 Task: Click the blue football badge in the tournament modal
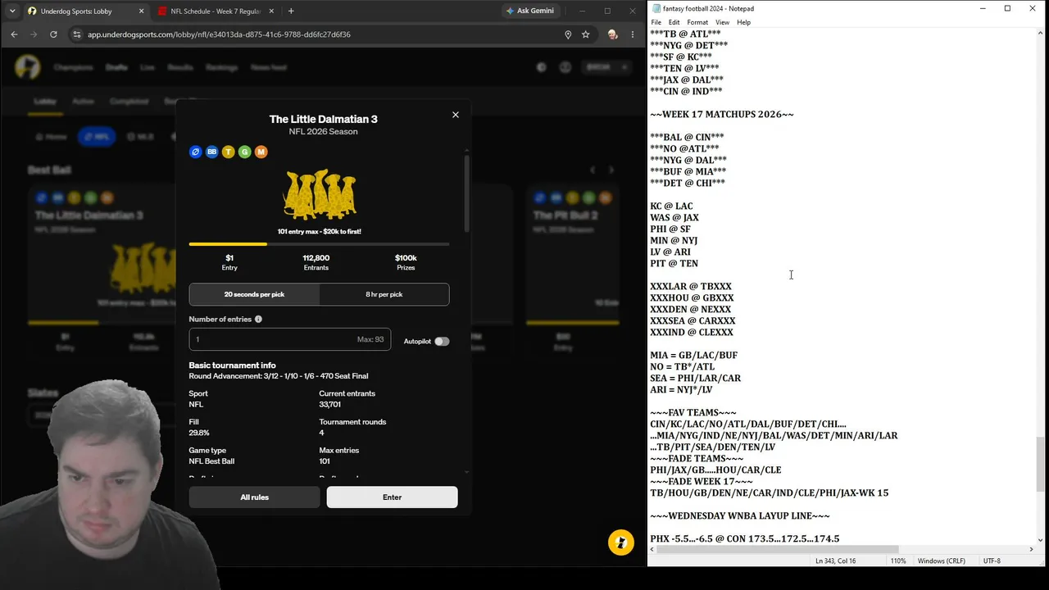pos(195,152)
